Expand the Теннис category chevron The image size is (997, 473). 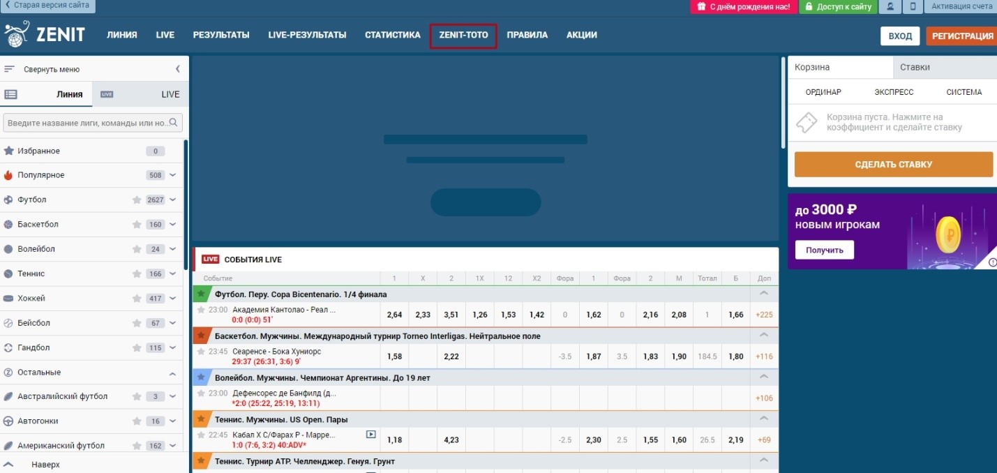173,274
